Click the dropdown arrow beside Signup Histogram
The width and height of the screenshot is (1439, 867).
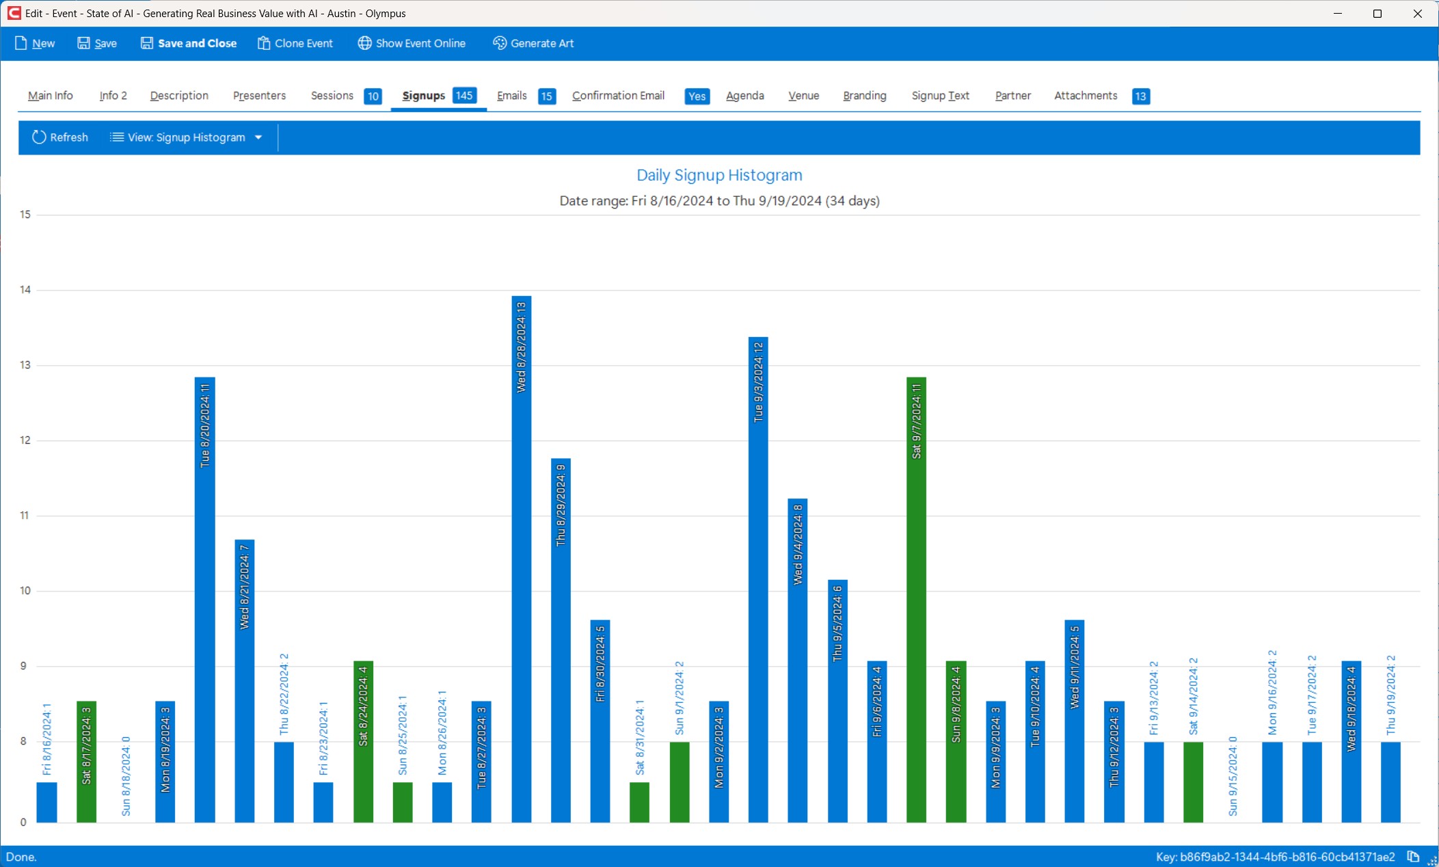point(258,137)
